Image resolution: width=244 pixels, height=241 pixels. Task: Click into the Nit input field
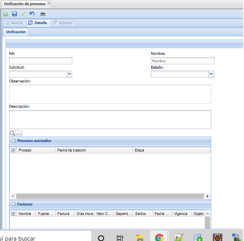pos(41,61)
